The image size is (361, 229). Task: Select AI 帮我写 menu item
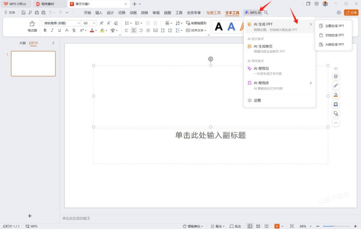point(279,71)
